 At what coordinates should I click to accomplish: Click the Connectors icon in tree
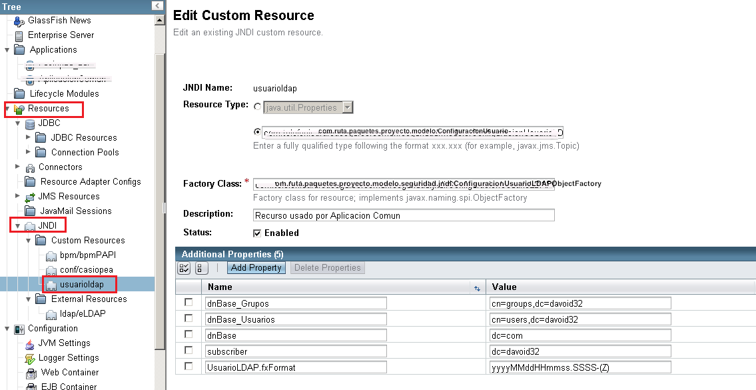[x=30, y=167]
